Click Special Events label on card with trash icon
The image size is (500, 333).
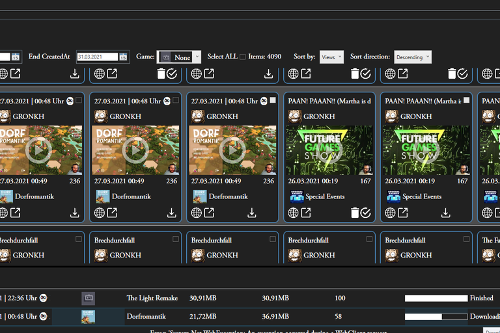click(x=325, y=196)
